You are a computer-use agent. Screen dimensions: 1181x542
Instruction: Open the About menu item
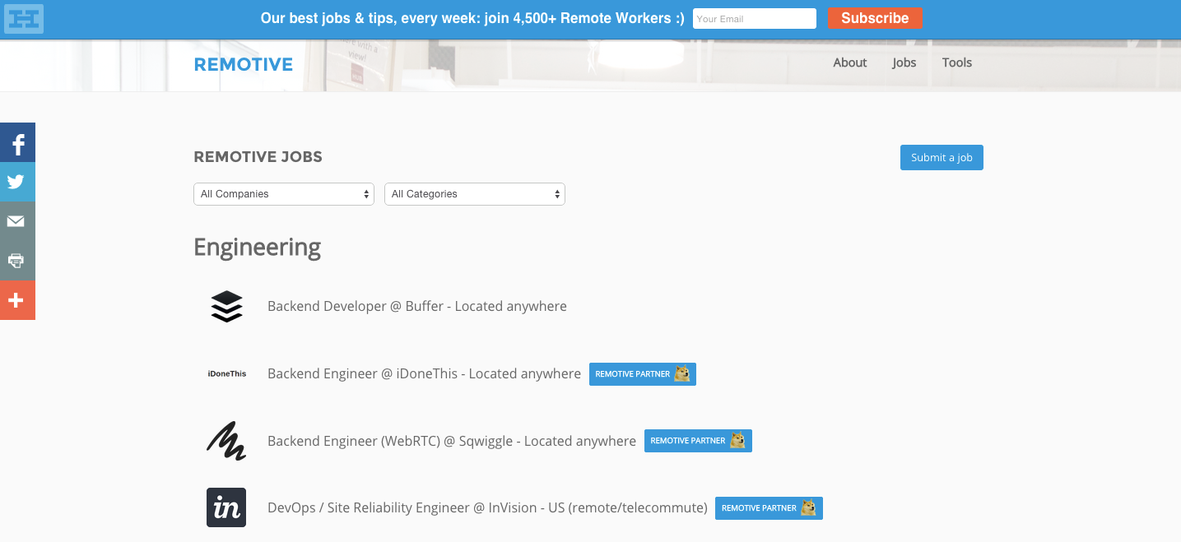point(849,63)
